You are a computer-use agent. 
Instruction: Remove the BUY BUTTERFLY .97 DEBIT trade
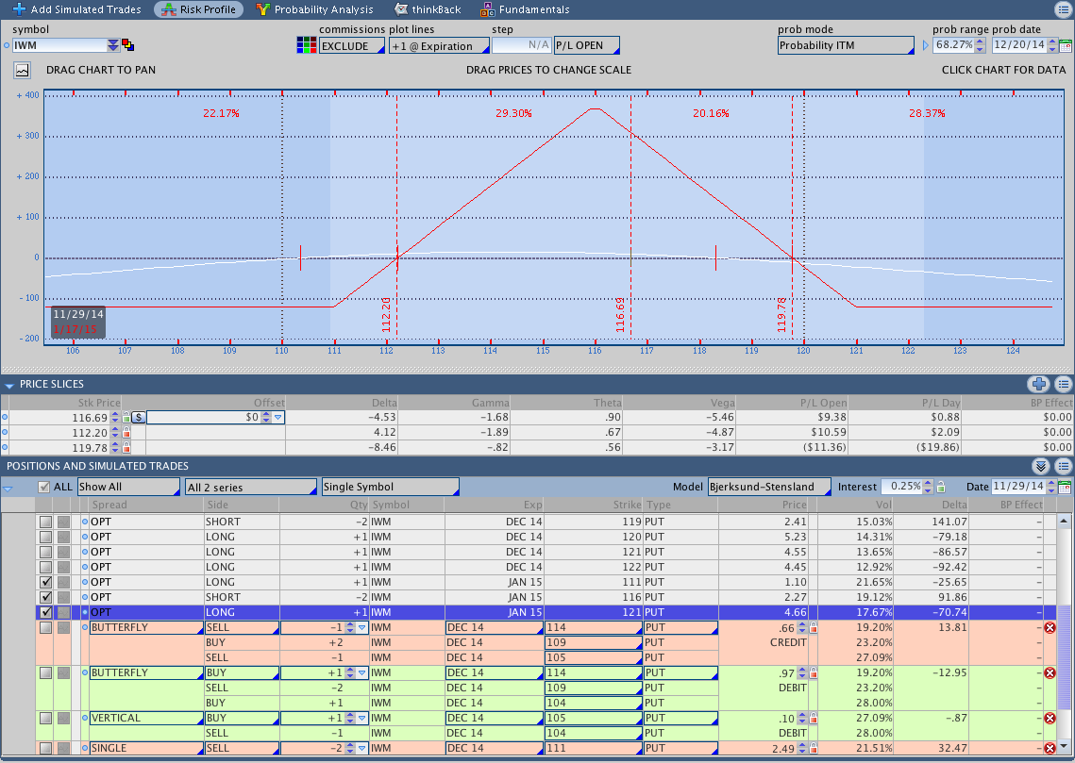point(1050,672)
